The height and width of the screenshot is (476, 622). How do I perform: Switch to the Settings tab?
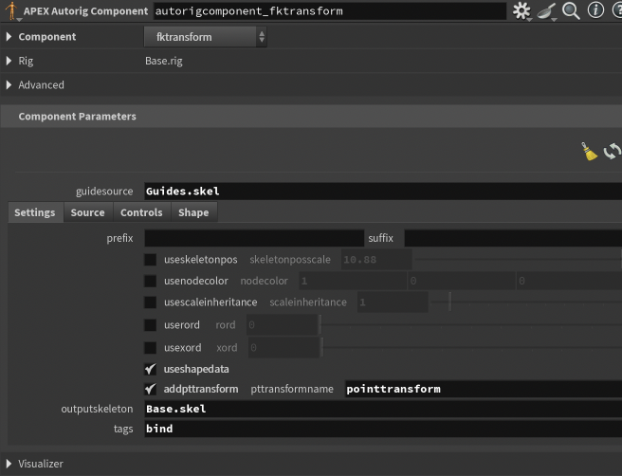pos(35,212)
